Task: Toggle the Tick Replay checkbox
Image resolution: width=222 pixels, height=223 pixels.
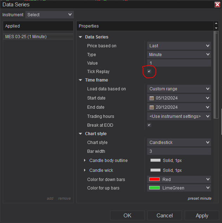Action: pos(149,72)
